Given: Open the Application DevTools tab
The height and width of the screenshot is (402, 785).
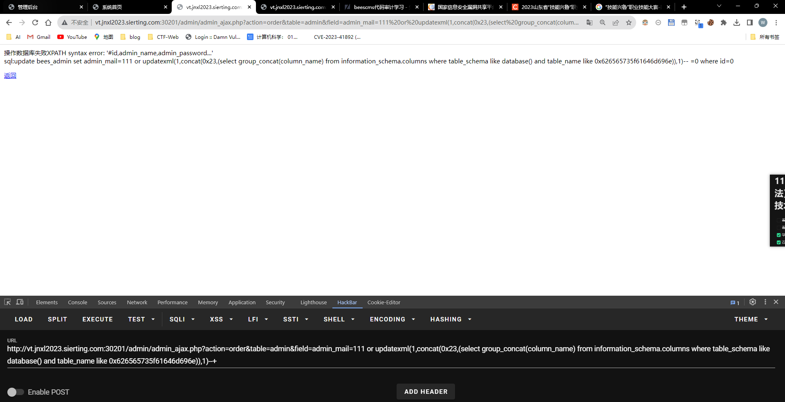Looking at the screenshot, I should coord(242,303).
